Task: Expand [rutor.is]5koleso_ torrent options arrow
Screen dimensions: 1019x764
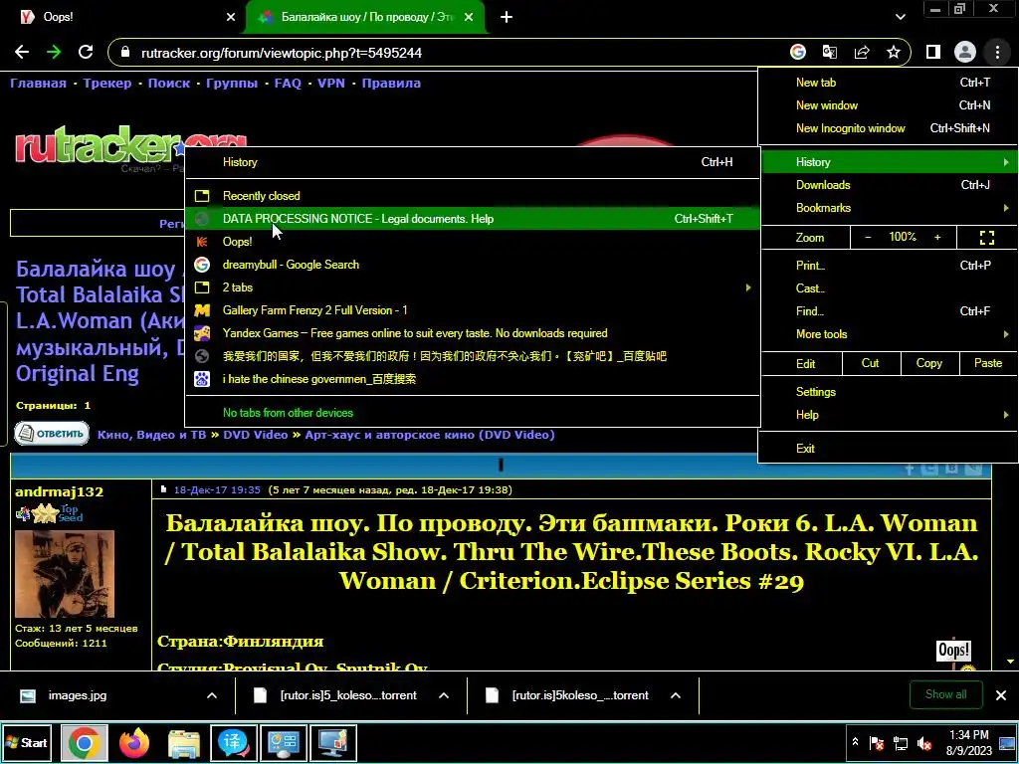Action: (676, 695)
